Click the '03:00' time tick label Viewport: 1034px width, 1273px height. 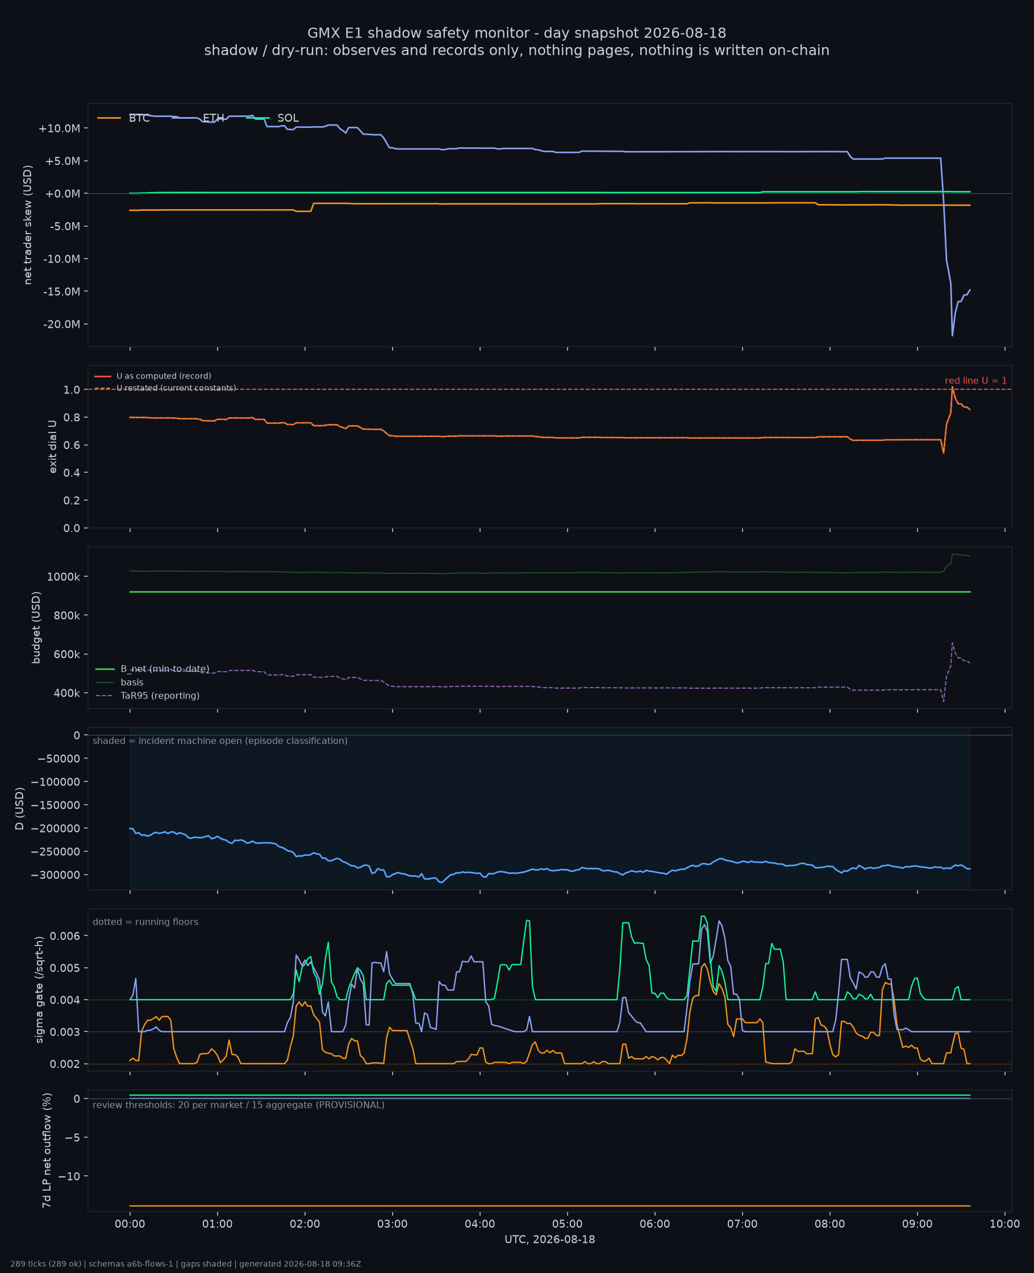point(393,1224)
